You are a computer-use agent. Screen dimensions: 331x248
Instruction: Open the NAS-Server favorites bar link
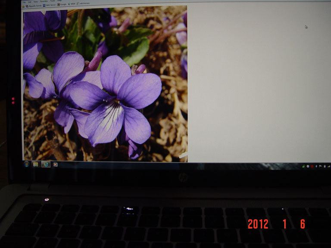point(49,5)
